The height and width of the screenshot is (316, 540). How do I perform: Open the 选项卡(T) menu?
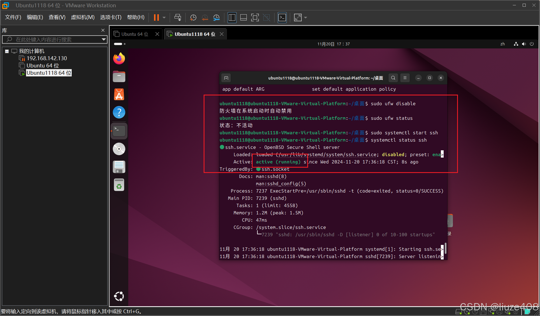point(111,17)
